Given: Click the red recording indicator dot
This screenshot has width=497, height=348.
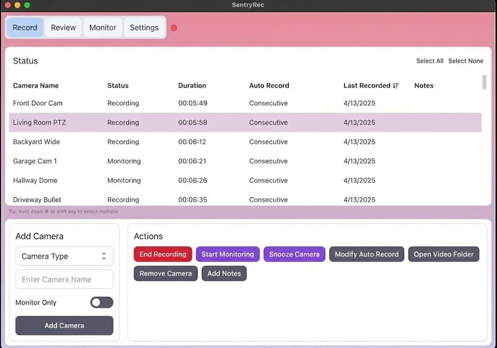Looking at the screenshot, I should [174, 28].
